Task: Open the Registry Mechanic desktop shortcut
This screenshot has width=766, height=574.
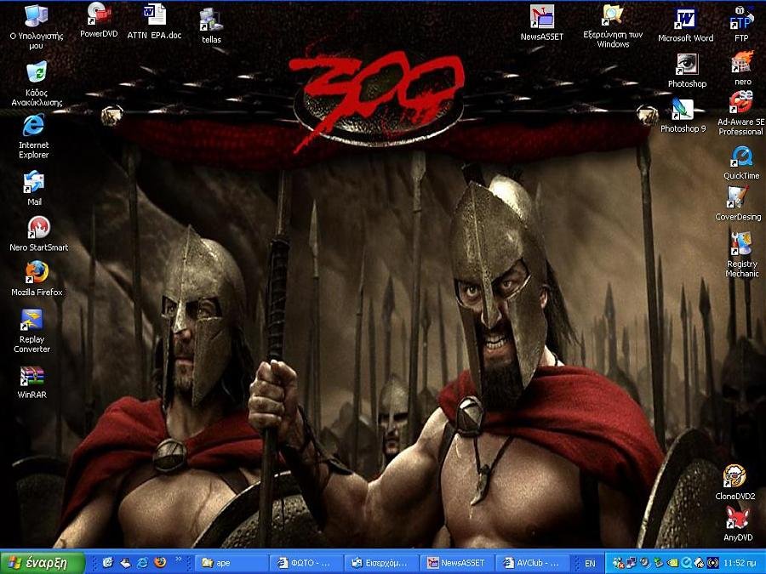Action: [x=741, y=255]
